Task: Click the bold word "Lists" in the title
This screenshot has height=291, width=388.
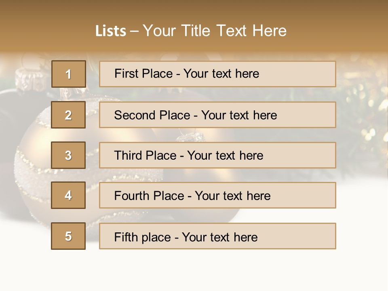Action: [x=110, y=31]
